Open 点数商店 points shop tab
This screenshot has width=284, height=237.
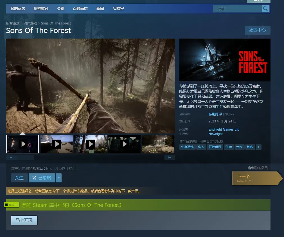pos(80,8)
